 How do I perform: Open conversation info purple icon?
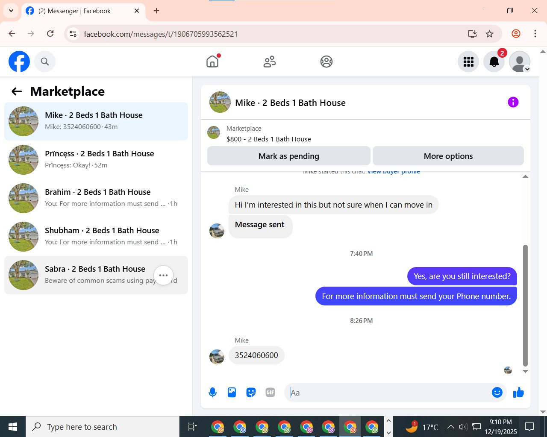[513, 102]
